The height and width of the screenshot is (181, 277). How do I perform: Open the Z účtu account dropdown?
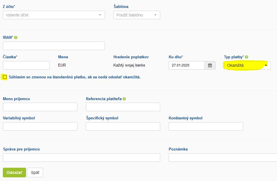coord(54,15)
